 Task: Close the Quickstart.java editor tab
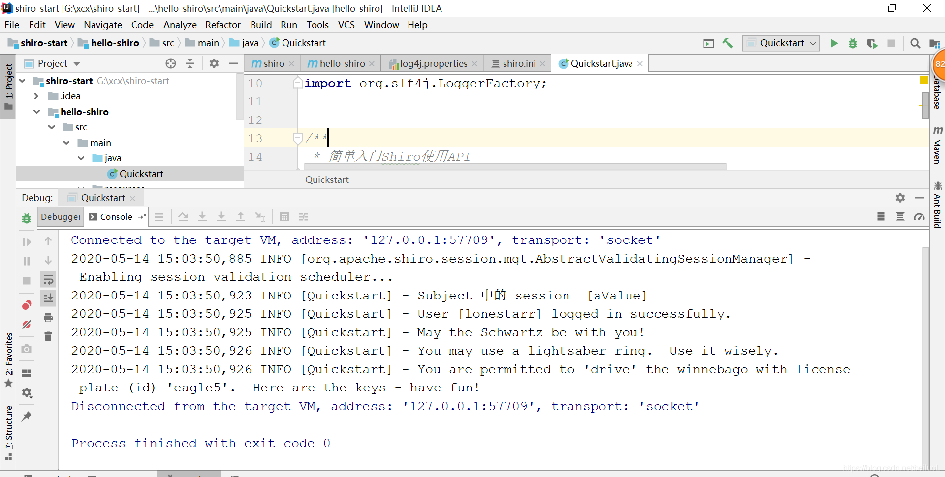(x=640, y=64)
